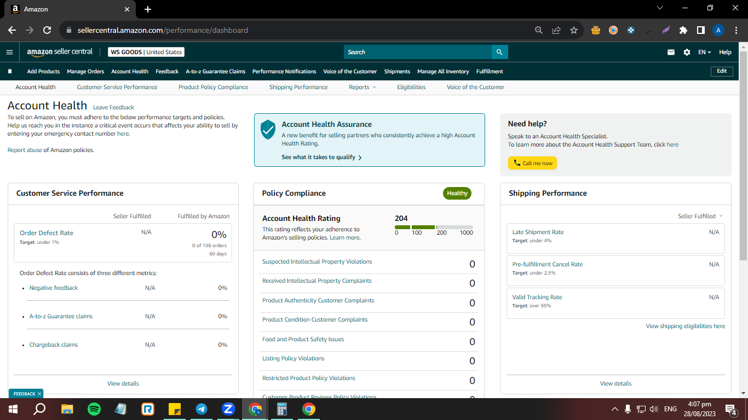Image resolution: width=748 pixels, height=420 pixels.
Task: Open the Calculator from the taskbar
Action: point(282,409)
